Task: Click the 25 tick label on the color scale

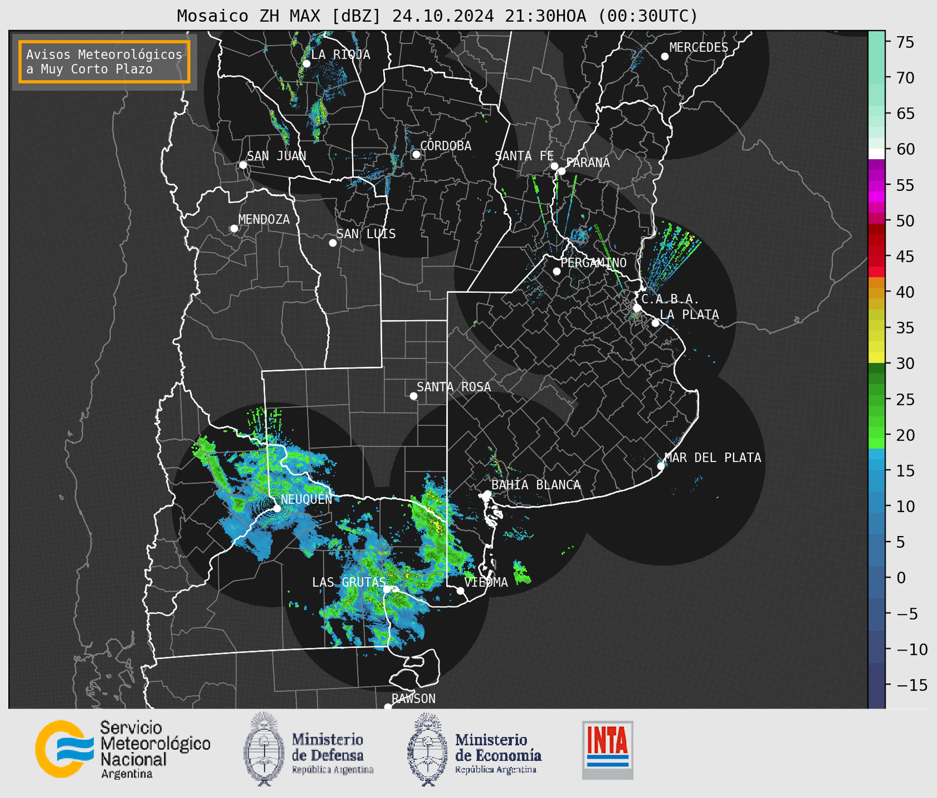Action: [905, 400]
